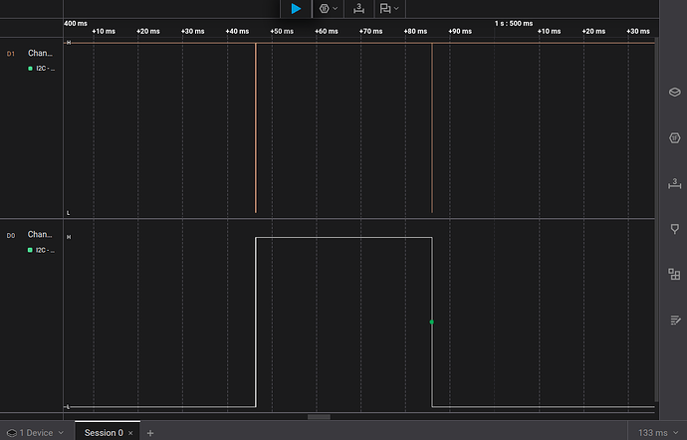This screenshot has height=440, width=687.
Task: Click the horizontal scrollbar thumb below waveforms
Action: (319, 417)
